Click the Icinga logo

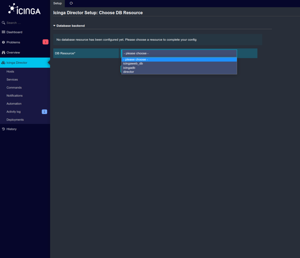pyautogui.click(x=24, y=9)
